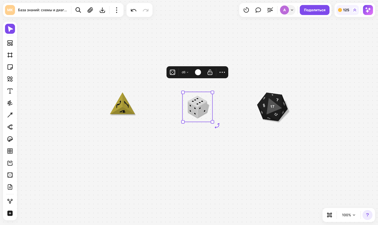Click the Поделиться share button
The image size is (378, 225).
[314, 10]
